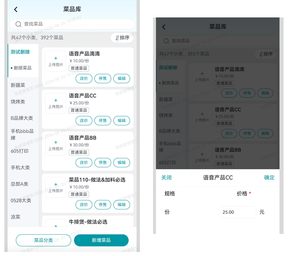Tap the back arrow in left 菜品库 header
The width and height of the screenshot is (290, 256).
point(16,9)
